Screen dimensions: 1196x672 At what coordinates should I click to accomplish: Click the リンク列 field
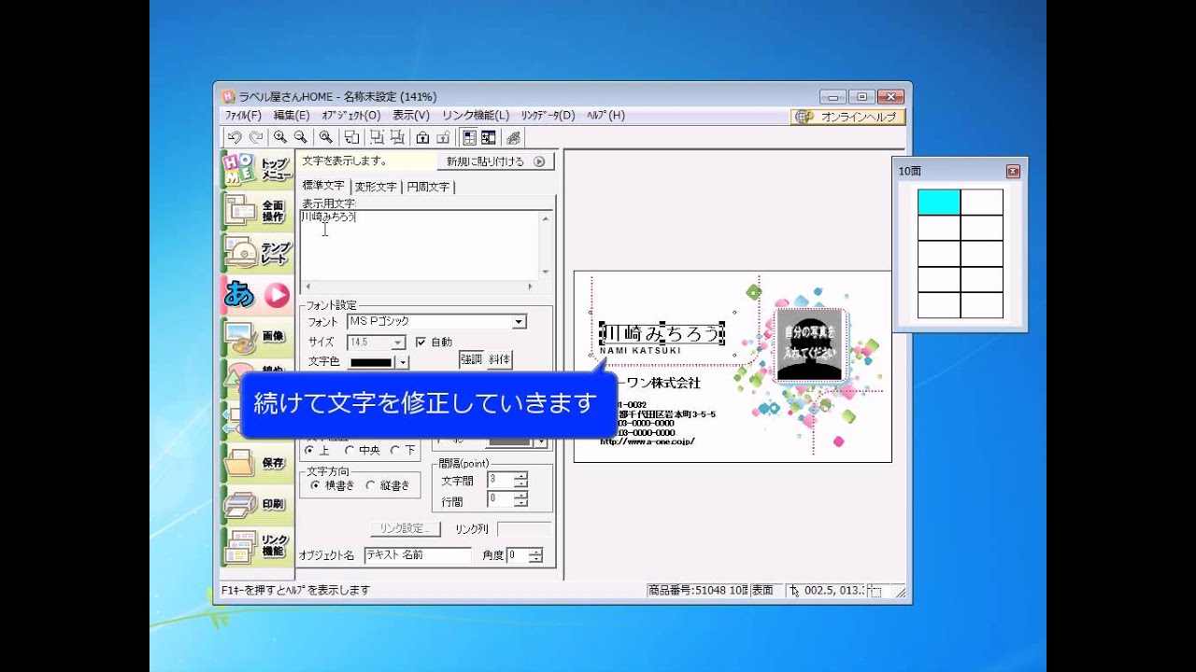pos(525,528)
